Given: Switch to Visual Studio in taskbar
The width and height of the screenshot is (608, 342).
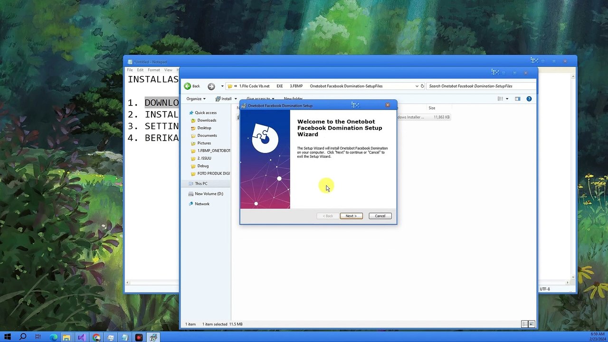Looking at the screenshot, I should pos(81,337).
